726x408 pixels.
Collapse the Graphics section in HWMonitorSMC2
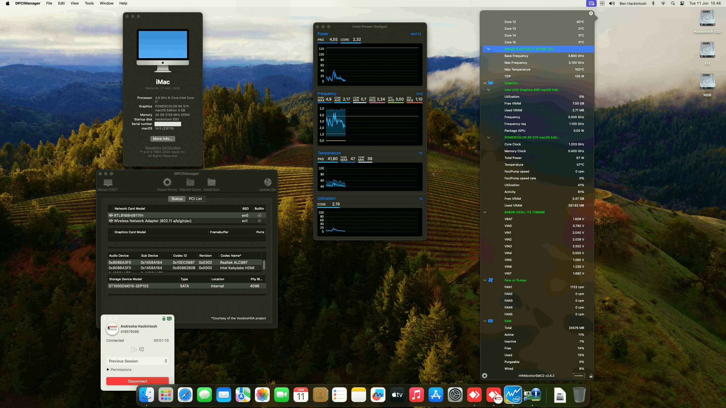pyautogui.click(x=485, y=83)
